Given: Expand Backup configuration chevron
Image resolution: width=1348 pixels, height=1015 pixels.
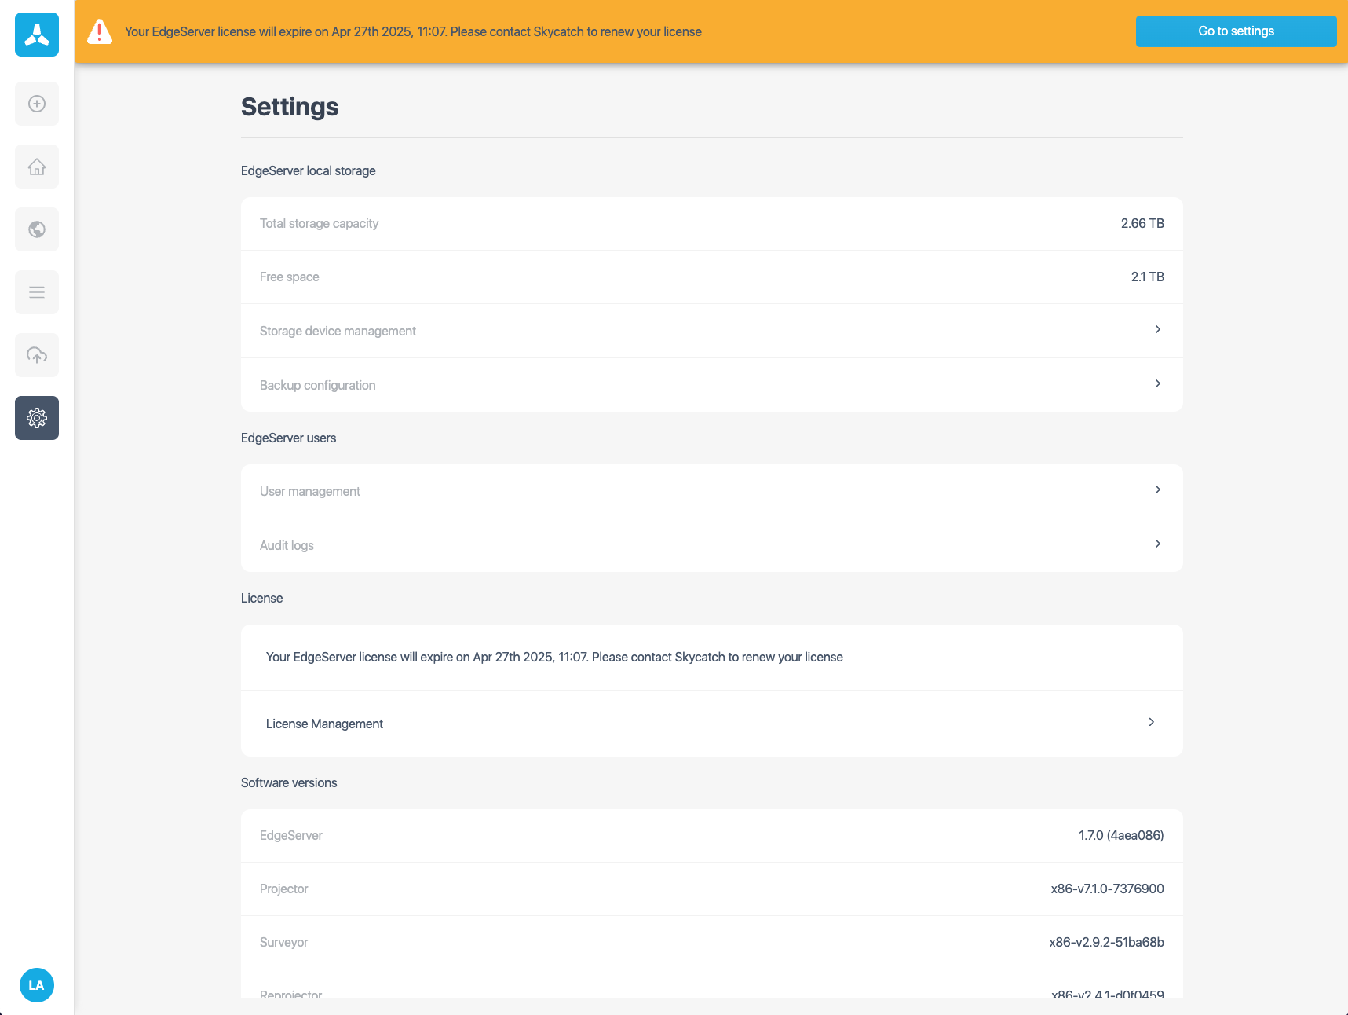Looking at the screenshot, I should pos(1157,383).
